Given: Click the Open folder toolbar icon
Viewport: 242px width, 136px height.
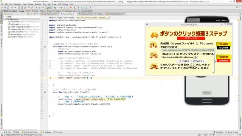Looking at the screenshot, I should 2,8.
